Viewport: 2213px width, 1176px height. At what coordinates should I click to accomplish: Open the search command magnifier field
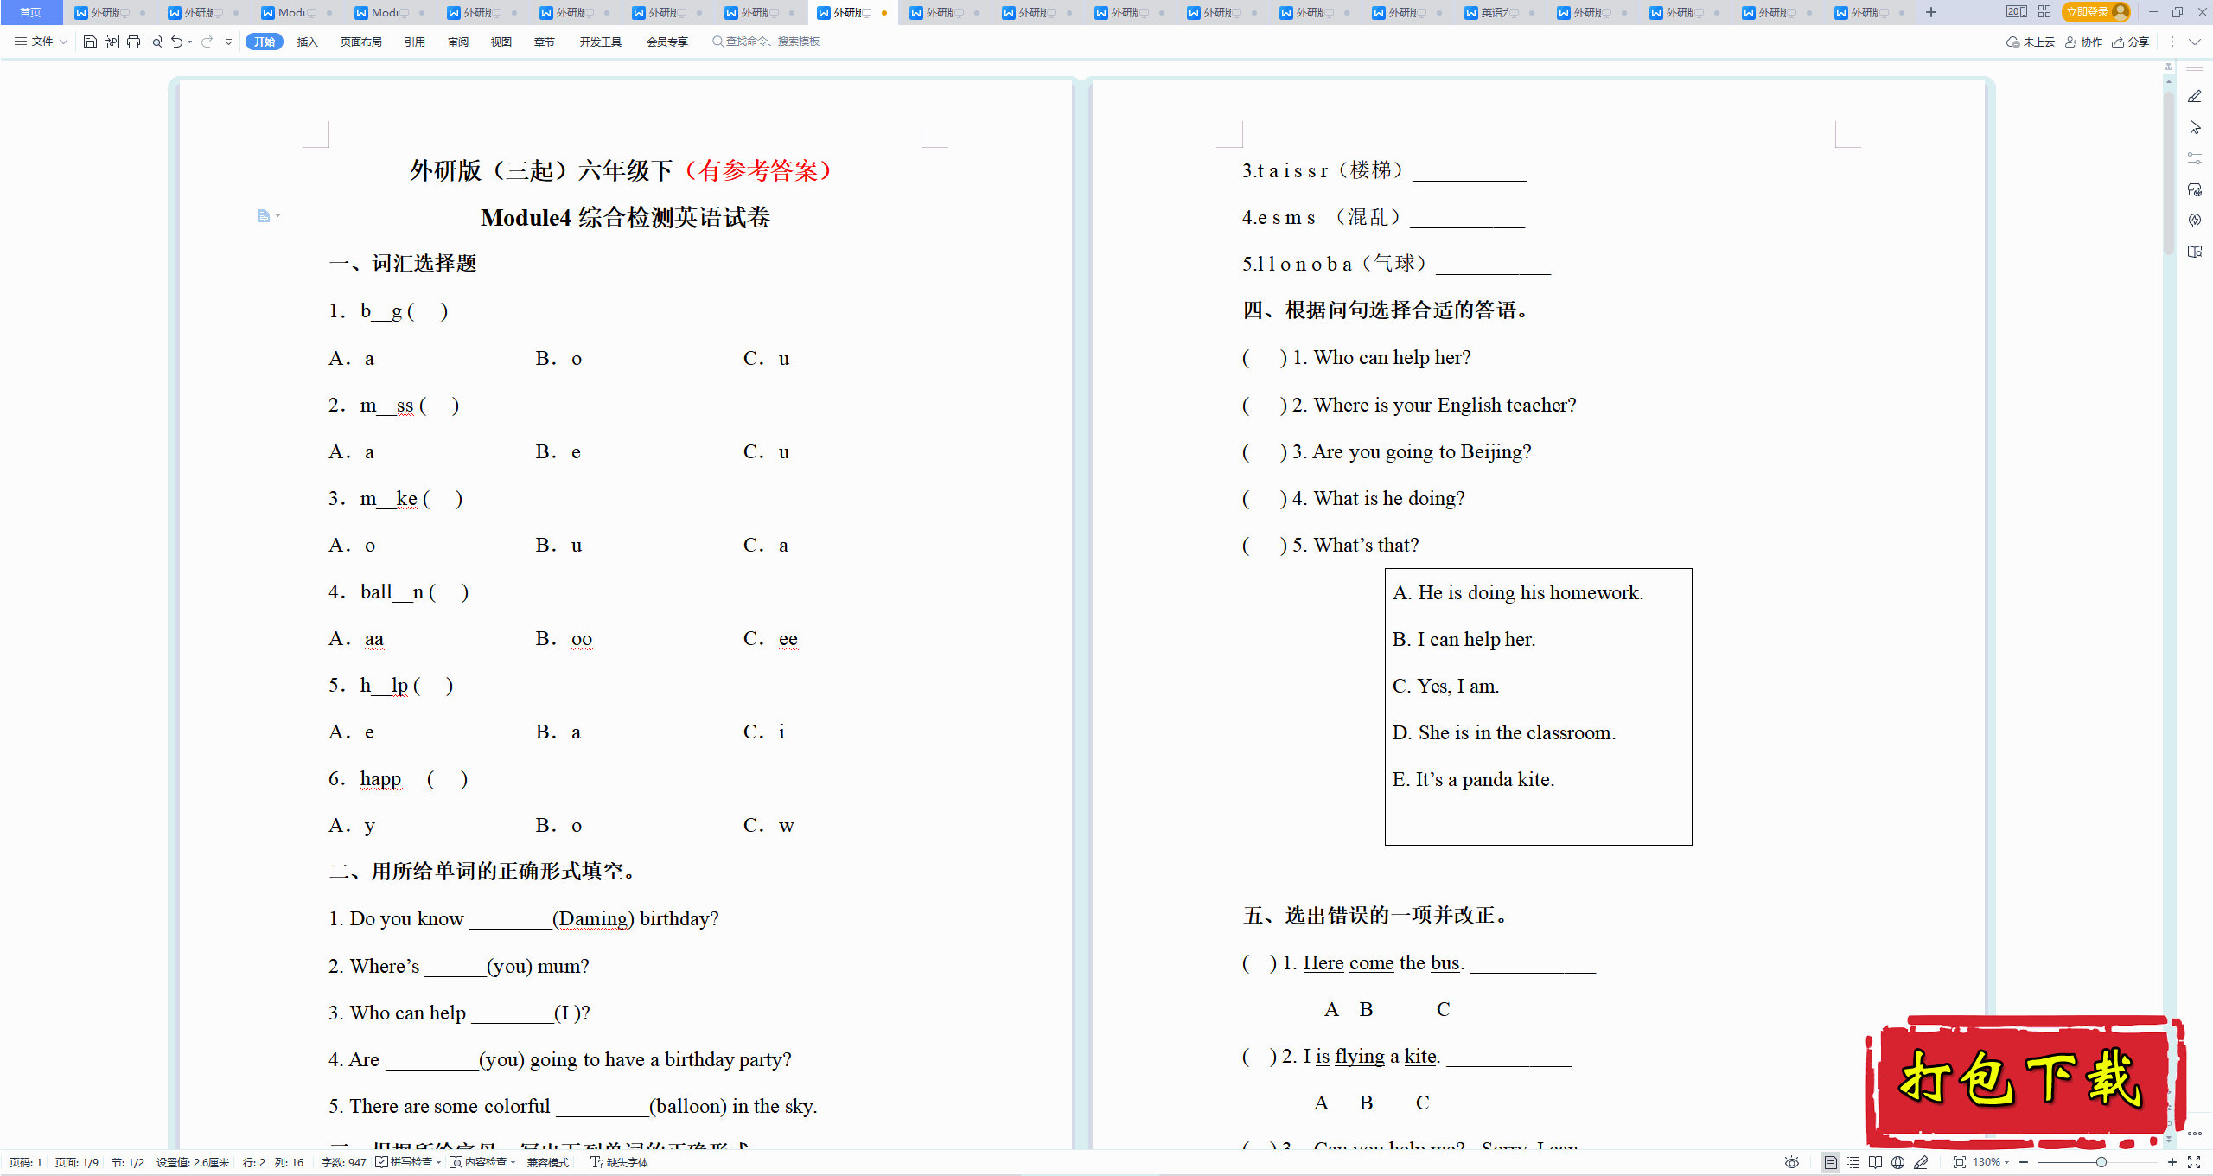point(765,42)
